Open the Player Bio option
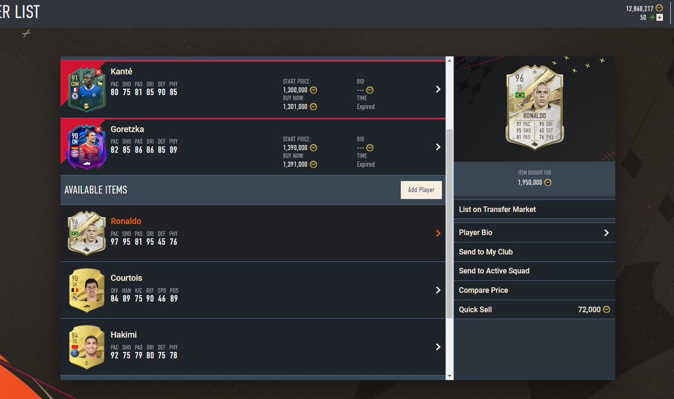This screenshot has height=399, width=674. (534, 232)
